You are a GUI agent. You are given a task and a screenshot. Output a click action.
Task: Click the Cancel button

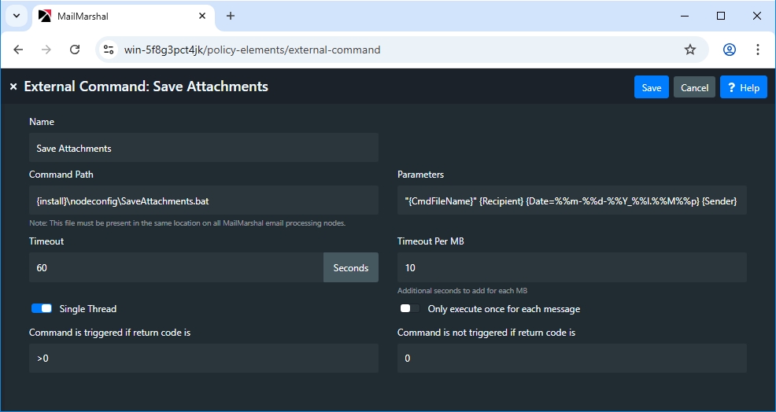694,87
